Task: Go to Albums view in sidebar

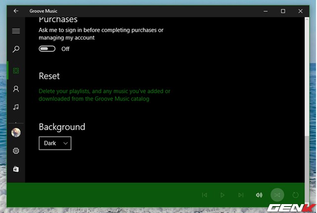Action: 16,70
